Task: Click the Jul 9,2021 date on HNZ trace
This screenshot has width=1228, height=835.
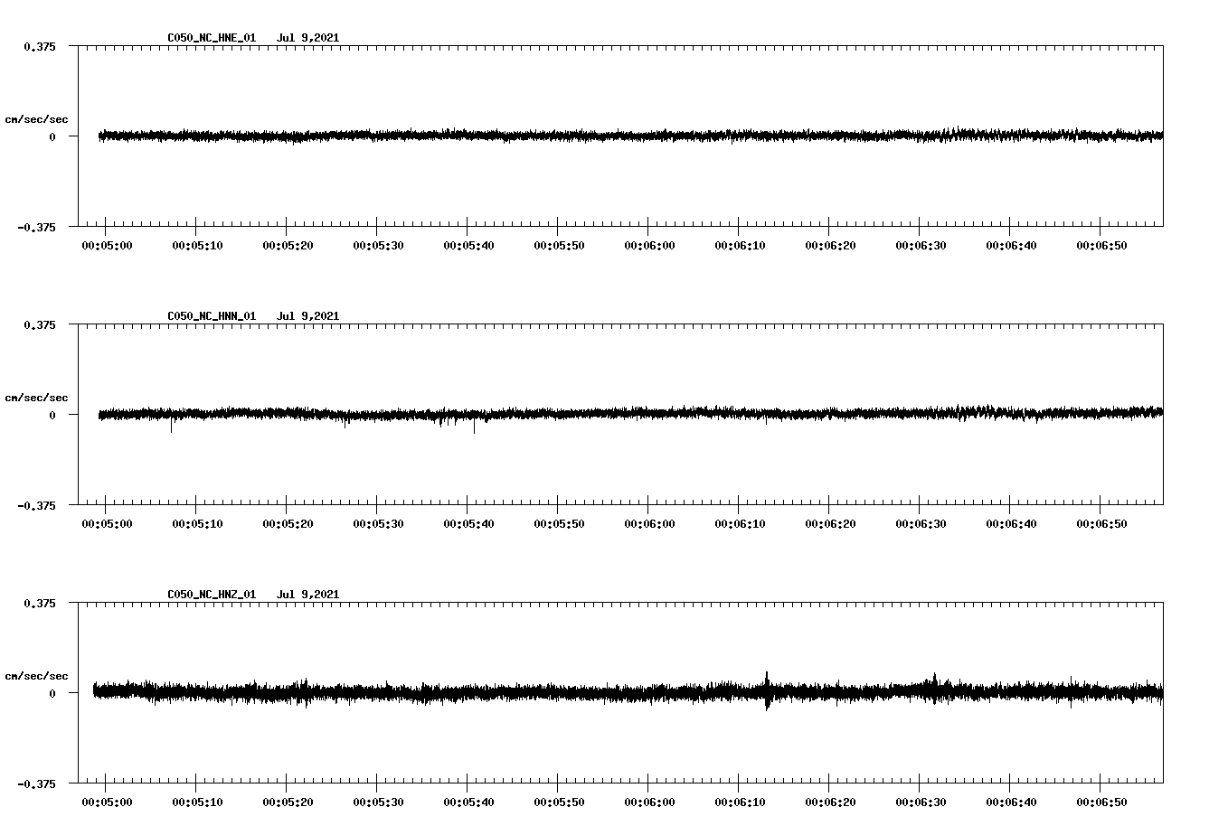Action: click(308, 593)
